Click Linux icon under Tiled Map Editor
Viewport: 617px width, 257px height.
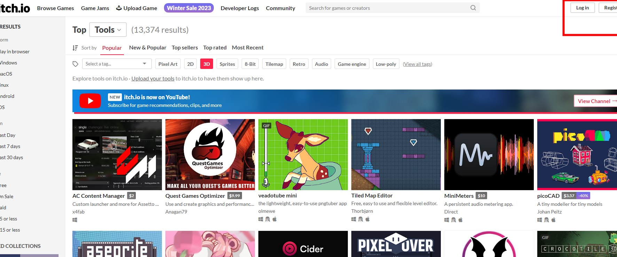(x=360, y=219)
